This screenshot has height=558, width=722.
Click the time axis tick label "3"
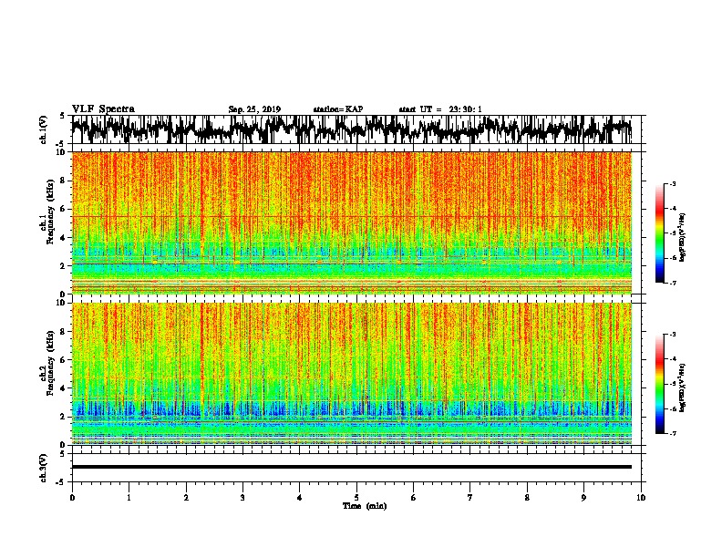click(242, 497)
